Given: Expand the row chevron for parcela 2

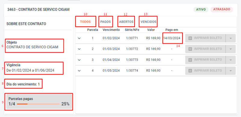Looking at the screenshot, I should coord(79,49).
